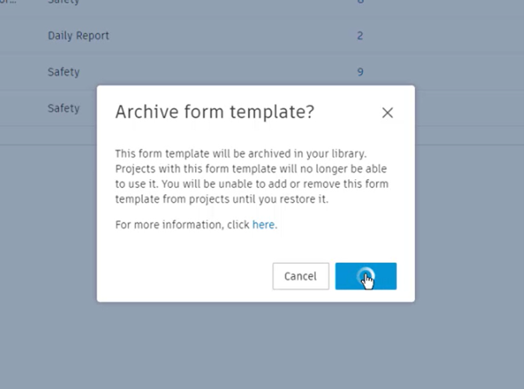Screen dimensions: 524x389
Task: Click the Cancel button
Action: 301,276
